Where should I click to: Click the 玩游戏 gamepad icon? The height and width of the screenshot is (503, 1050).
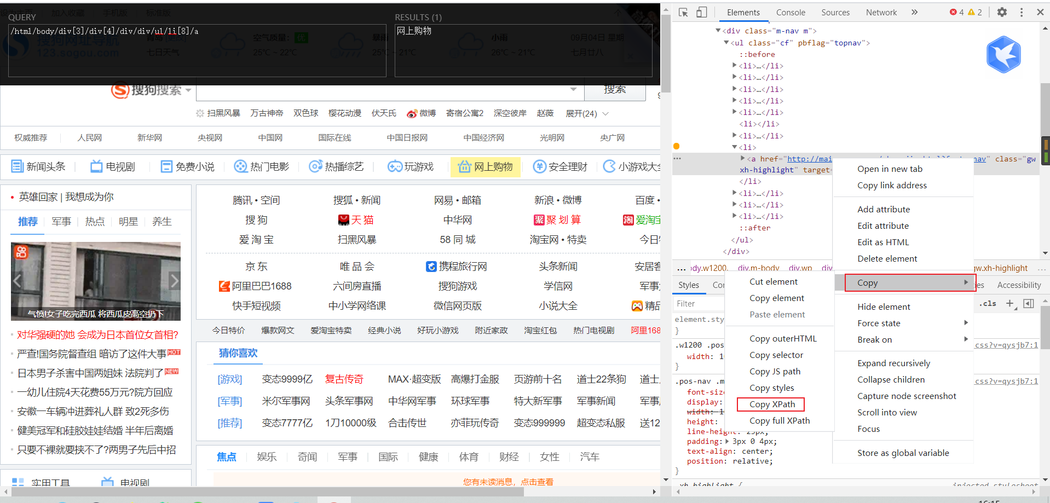coord(395,166)
